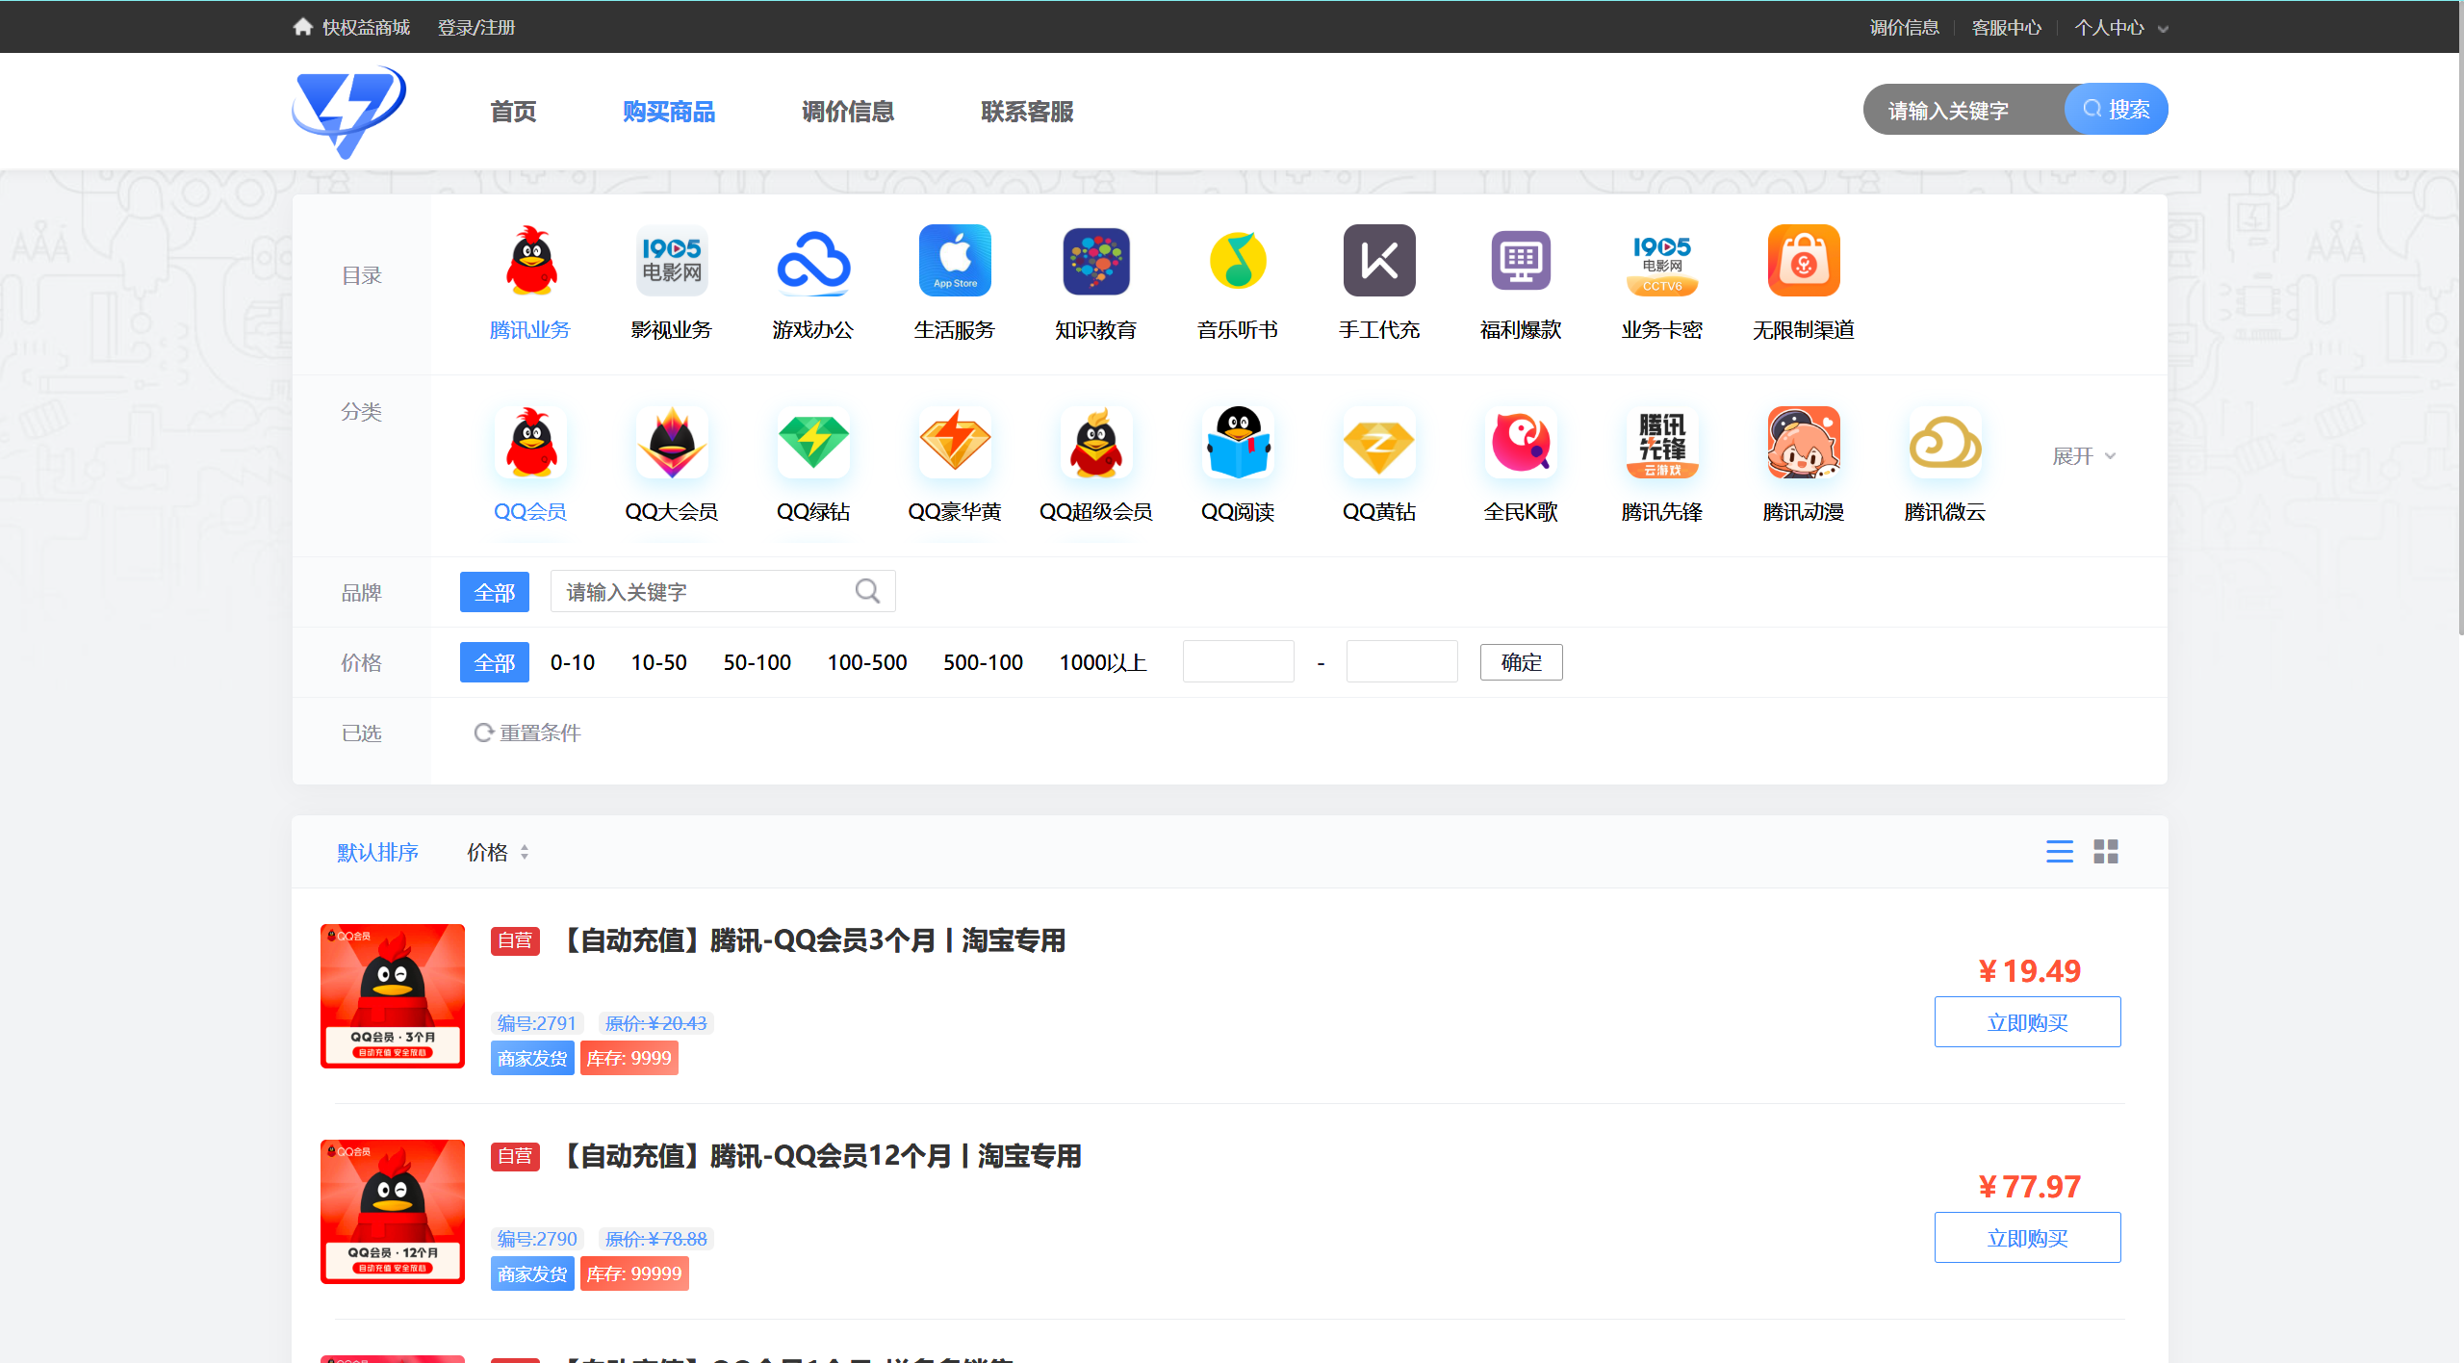
Task: Click the minimum price input field
Action: pyautogui.click(x=1237, y=662)
